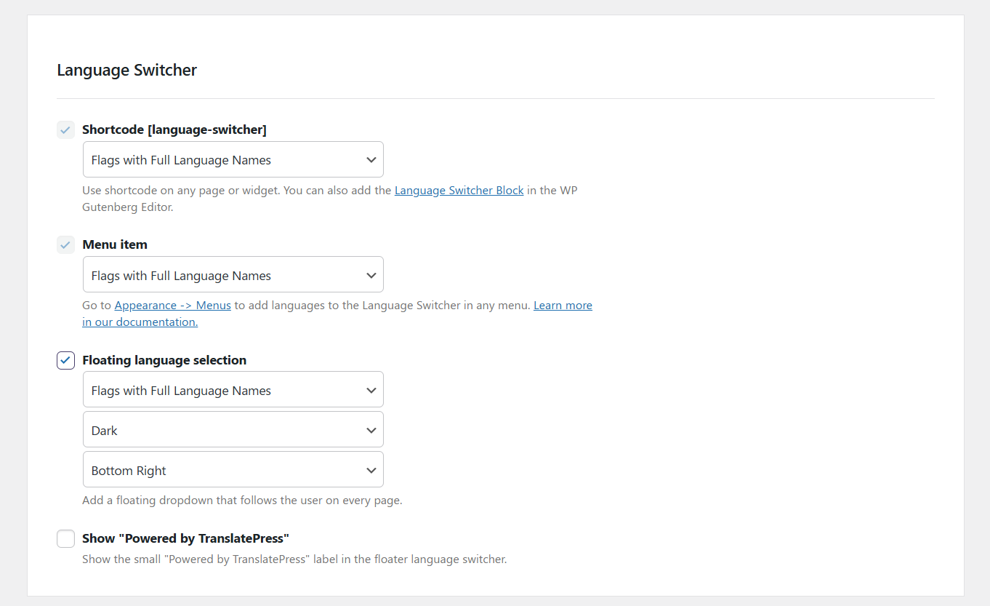Viewport: 990px width, 606px height.
Task: Open the Language Switcher Block link
Action: 459,191
